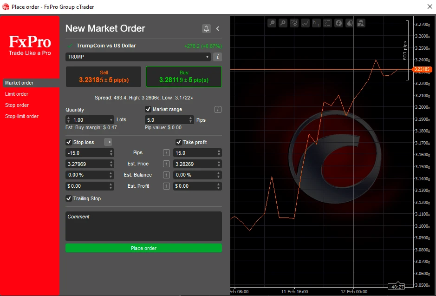Open the h1 timeframe picker icon
The image size is (436, 296).
coord(317,23)
